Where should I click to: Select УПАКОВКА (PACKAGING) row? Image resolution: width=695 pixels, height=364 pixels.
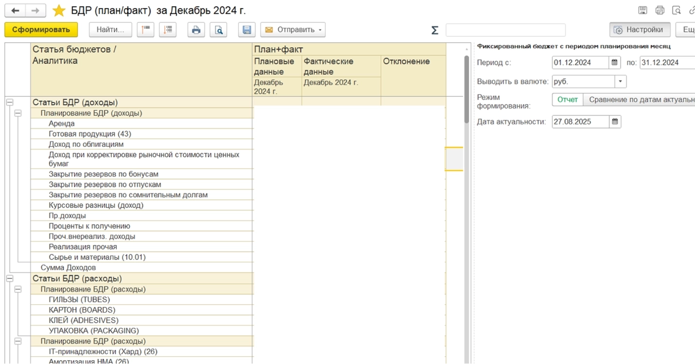coord(142,331)
